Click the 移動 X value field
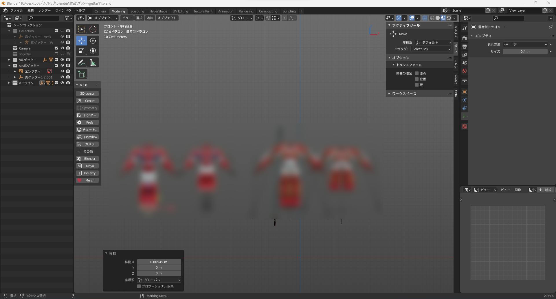Image resolution: width=556 pixels, height=299 pixels. point(159,262)
